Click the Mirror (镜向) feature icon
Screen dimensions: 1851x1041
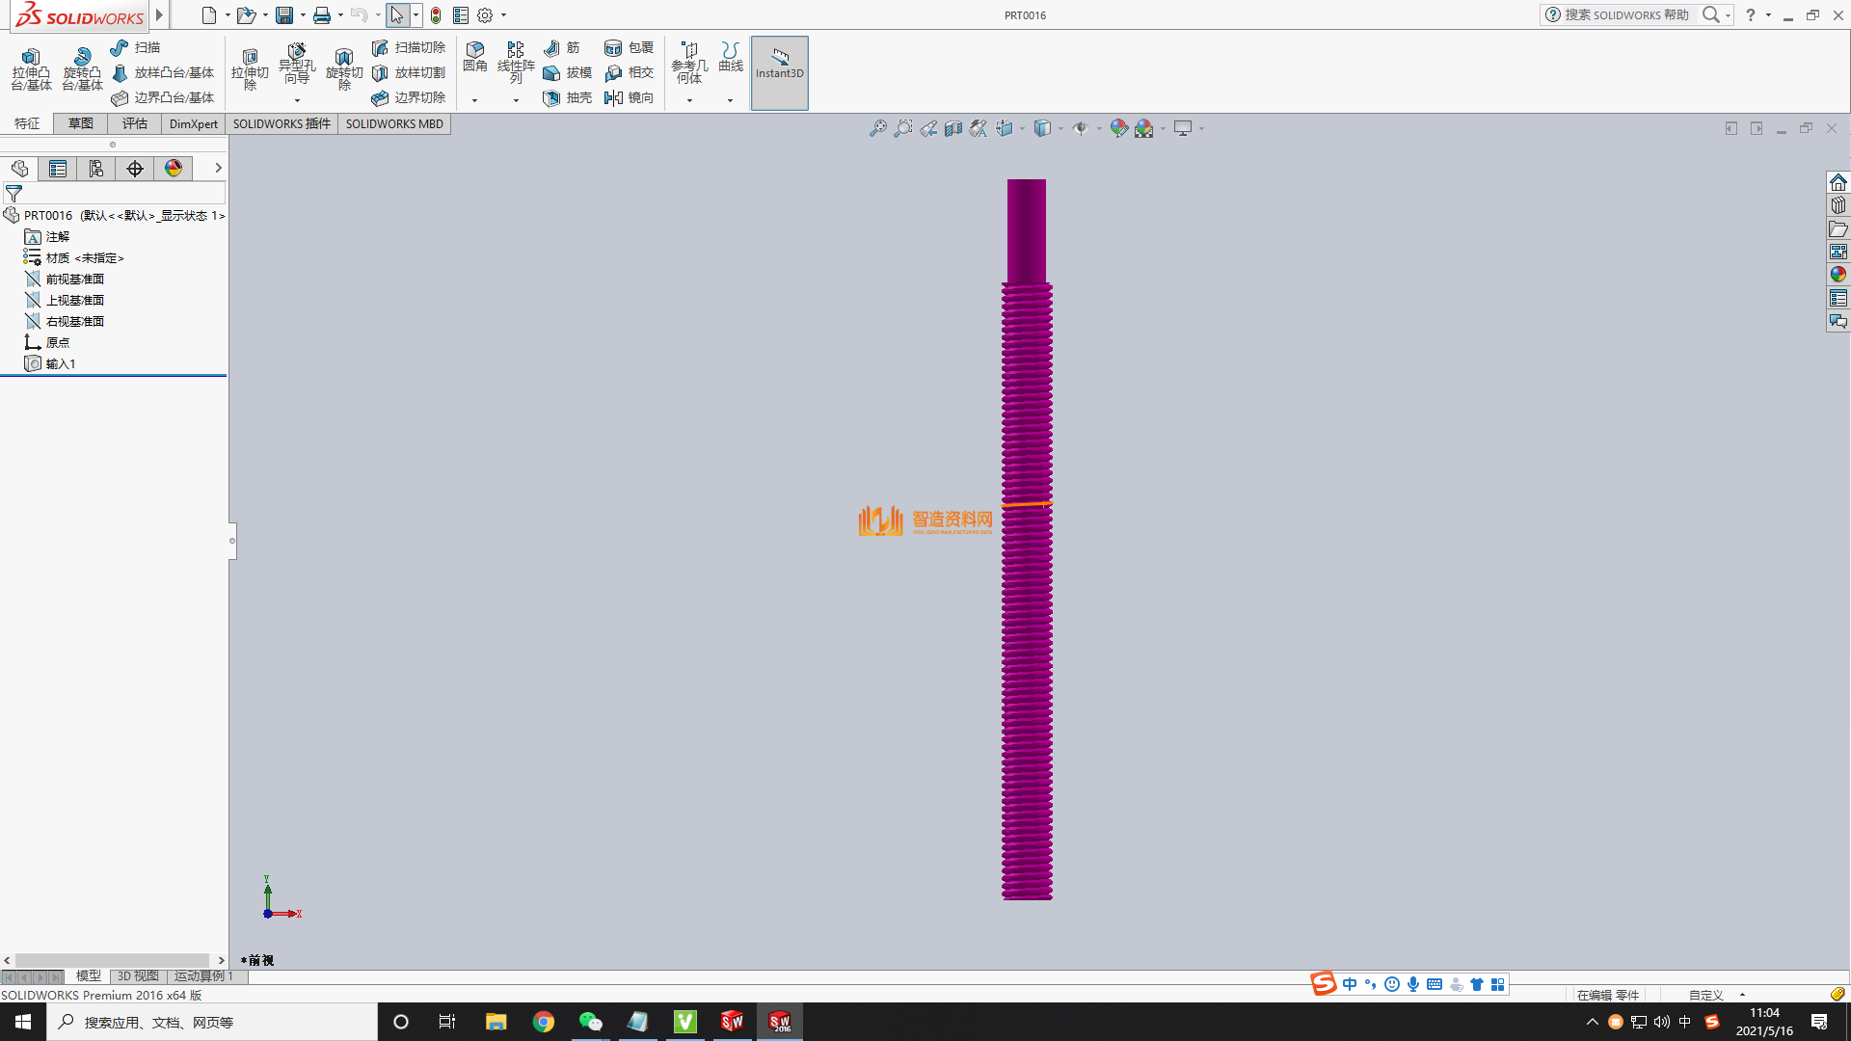613,97
